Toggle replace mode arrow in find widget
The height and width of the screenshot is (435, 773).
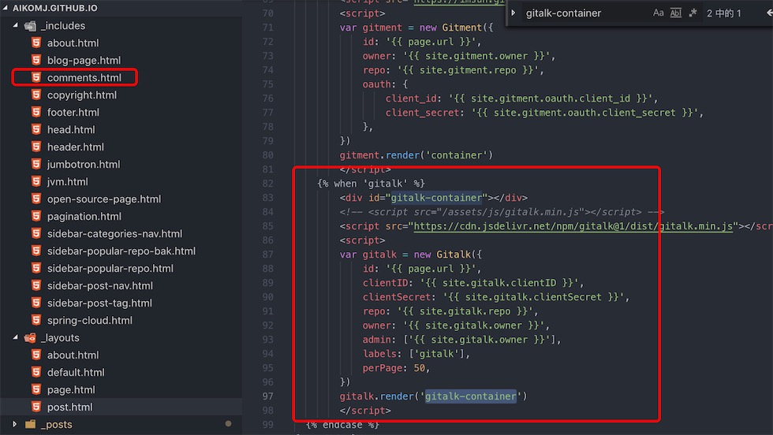(513, 13)
